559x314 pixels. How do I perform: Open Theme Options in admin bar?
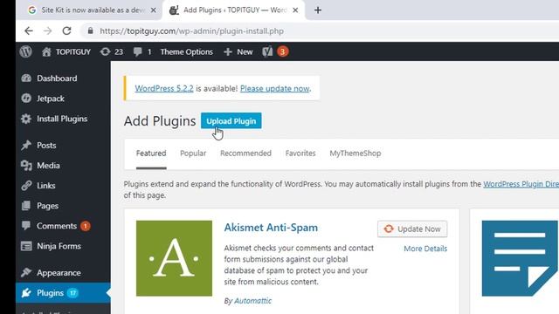coord(186,52)
